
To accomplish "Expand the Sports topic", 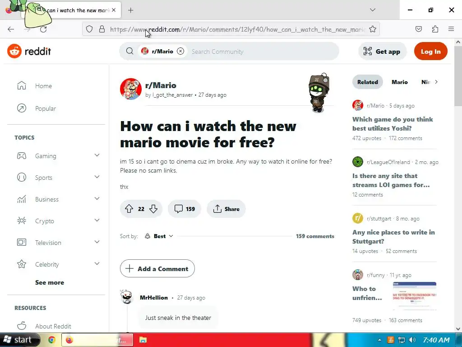I will pos(97,177).
